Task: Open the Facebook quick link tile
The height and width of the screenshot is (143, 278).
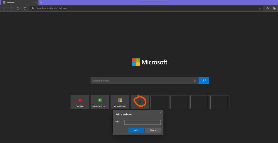Action: pyautogui.click(x=100, y=102)
